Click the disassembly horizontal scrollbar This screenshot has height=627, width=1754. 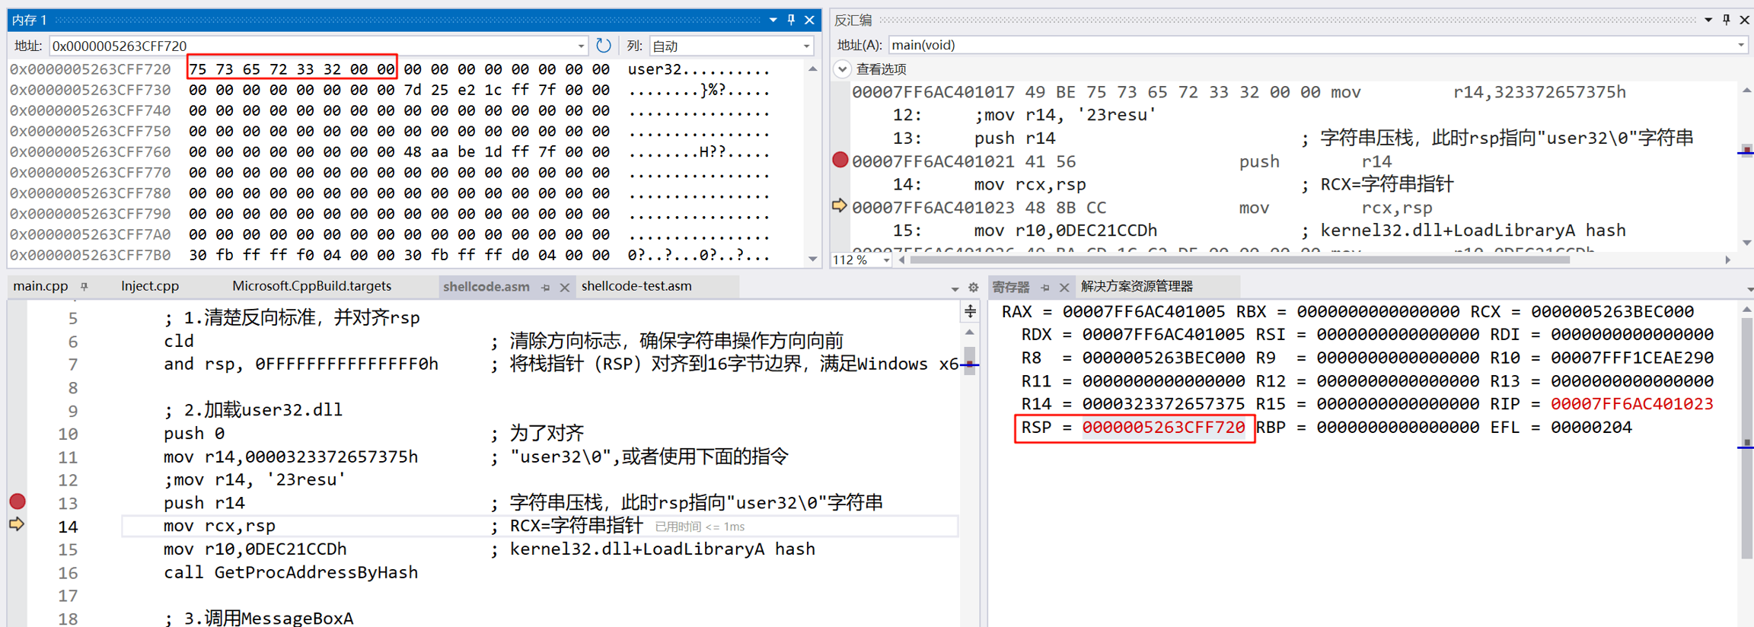(x=1239, y=260)
